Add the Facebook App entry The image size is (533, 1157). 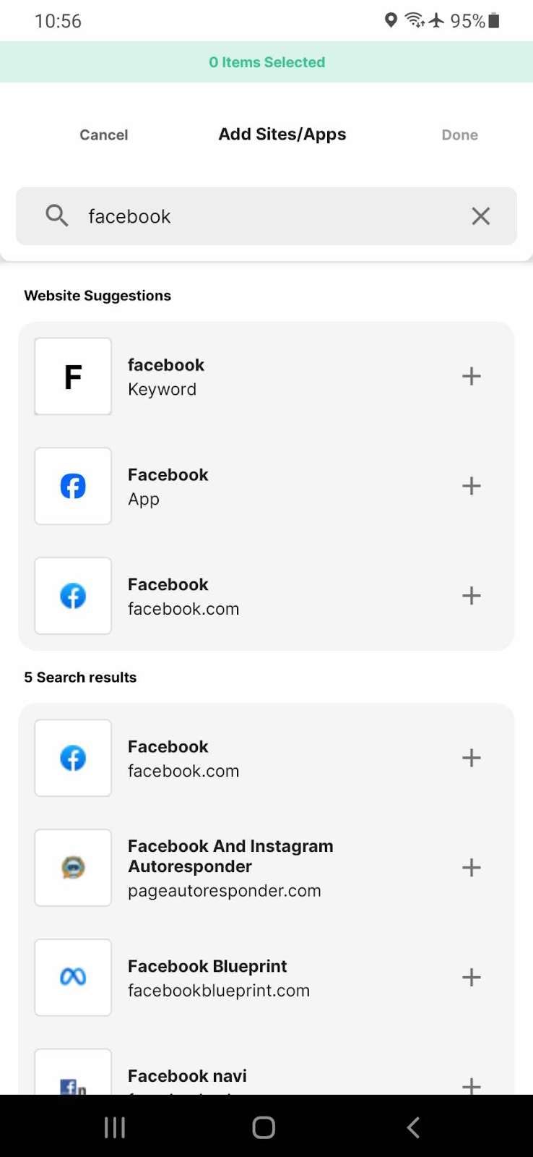pos(471,486)
